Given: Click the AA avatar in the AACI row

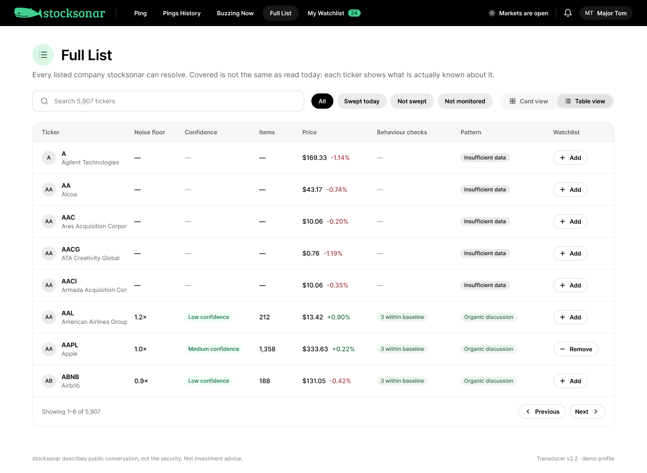Looking at the screenshot, I should click(x=49, y=285).
